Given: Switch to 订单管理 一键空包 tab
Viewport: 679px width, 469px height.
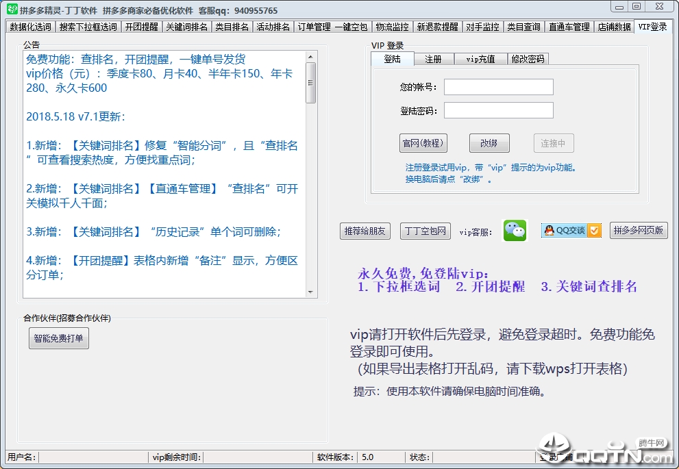Looking at the screenshot, I should click(x=332, y=27).
